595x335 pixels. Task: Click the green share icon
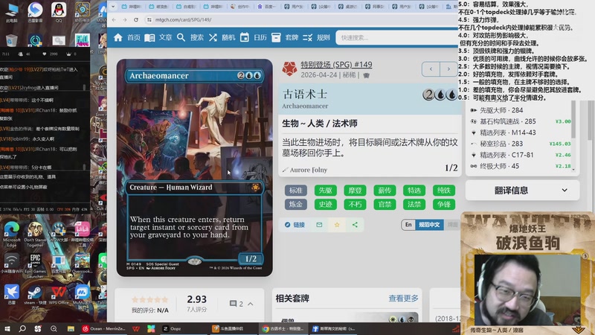355,225
